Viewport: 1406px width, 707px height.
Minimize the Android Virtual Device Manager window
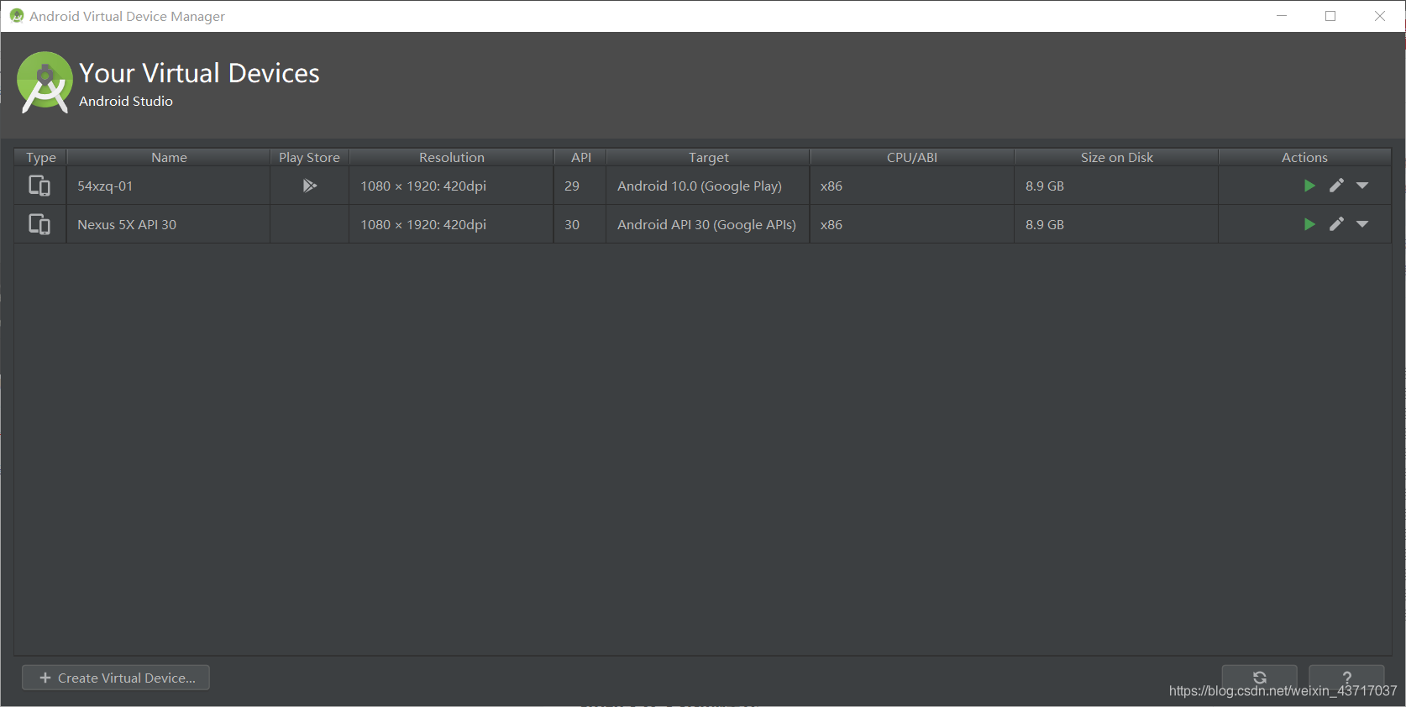point(1282,16)
